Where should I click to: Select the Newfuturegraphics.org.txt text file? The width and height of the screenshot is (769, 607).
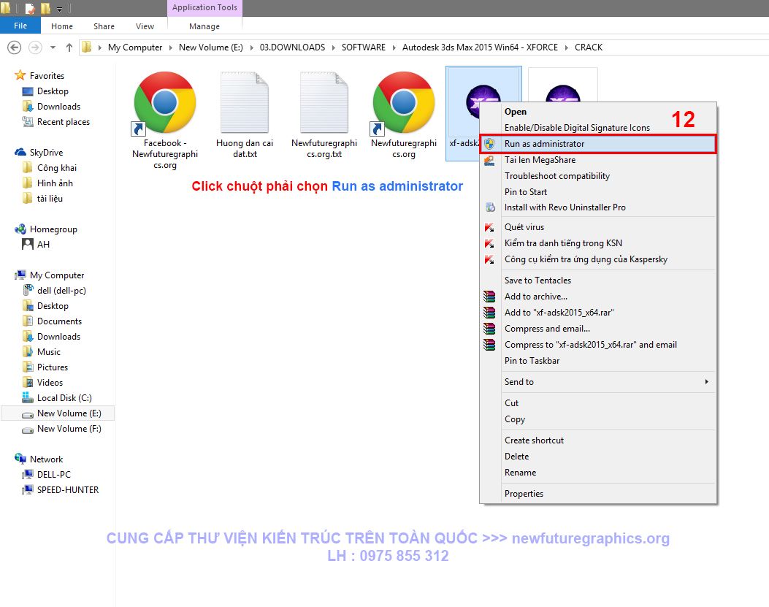pyautogui.click(x=324, y=115)
